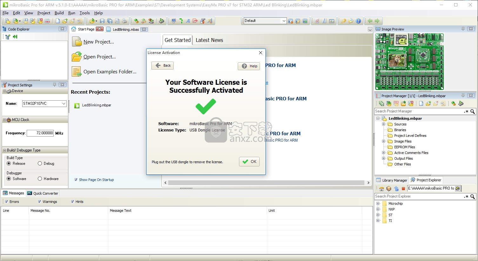Click the red 'a' toolbar icon
This screenshot has height=261, width=478.
317,21
